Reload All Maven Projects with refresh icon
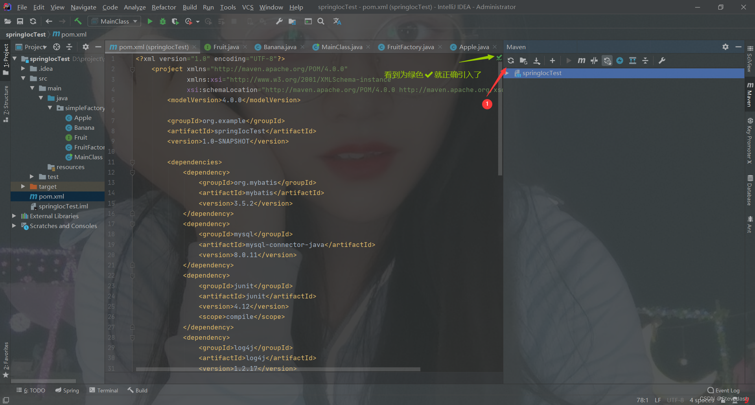 (511, 61)
